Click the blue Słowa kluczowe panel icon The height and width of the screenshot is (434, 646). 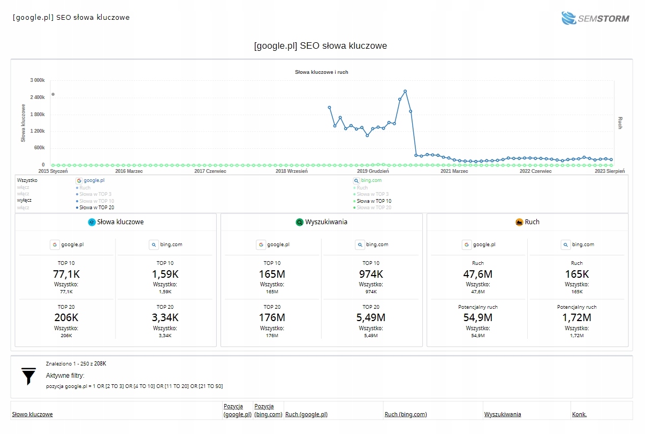(92, 222)
